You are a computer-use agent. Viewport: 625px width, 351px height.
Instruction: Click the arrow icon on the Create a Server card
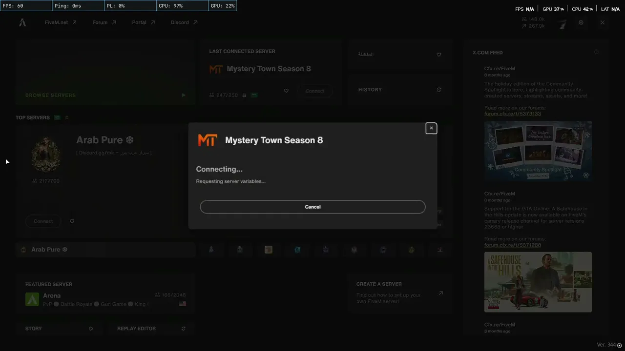tap(441, 293)
